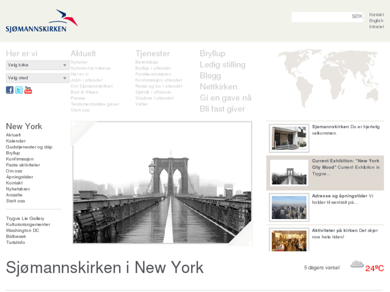Open Beredskap under Tjenester
Screen dimensions: 390x292
pos(146,62)
